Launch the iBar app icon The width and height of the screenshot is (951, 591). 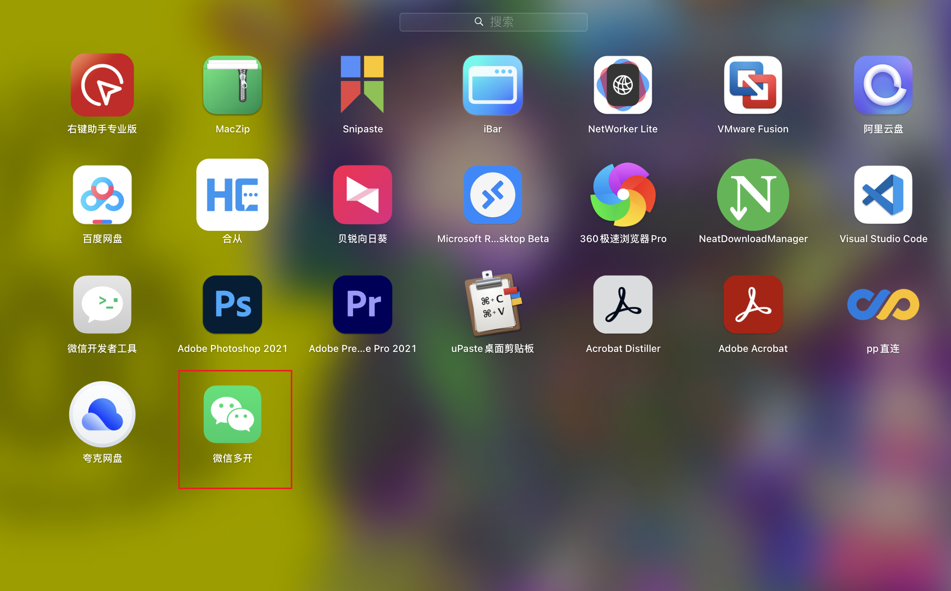[x=493, y=85]
